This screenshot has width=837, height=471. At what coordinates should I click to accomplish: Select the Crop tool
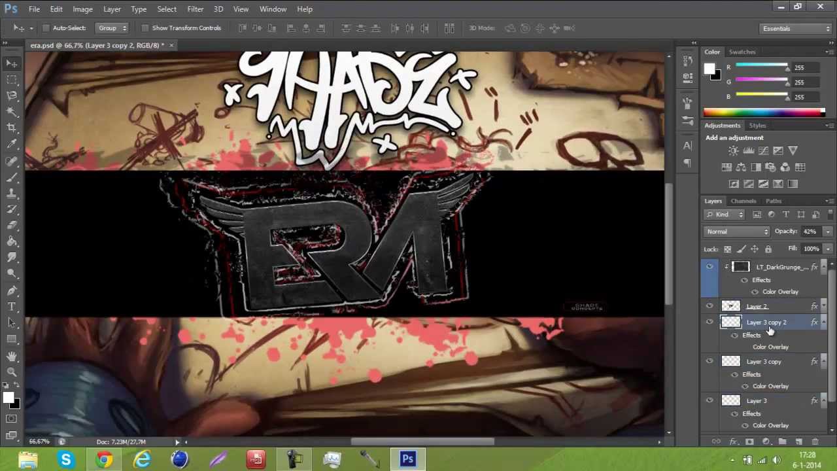(x=12, y=128)
